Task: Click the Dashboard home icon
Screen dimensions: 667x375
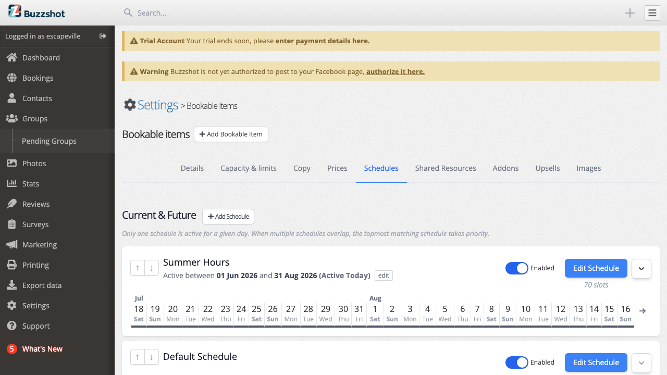Action: click(11, 57)
